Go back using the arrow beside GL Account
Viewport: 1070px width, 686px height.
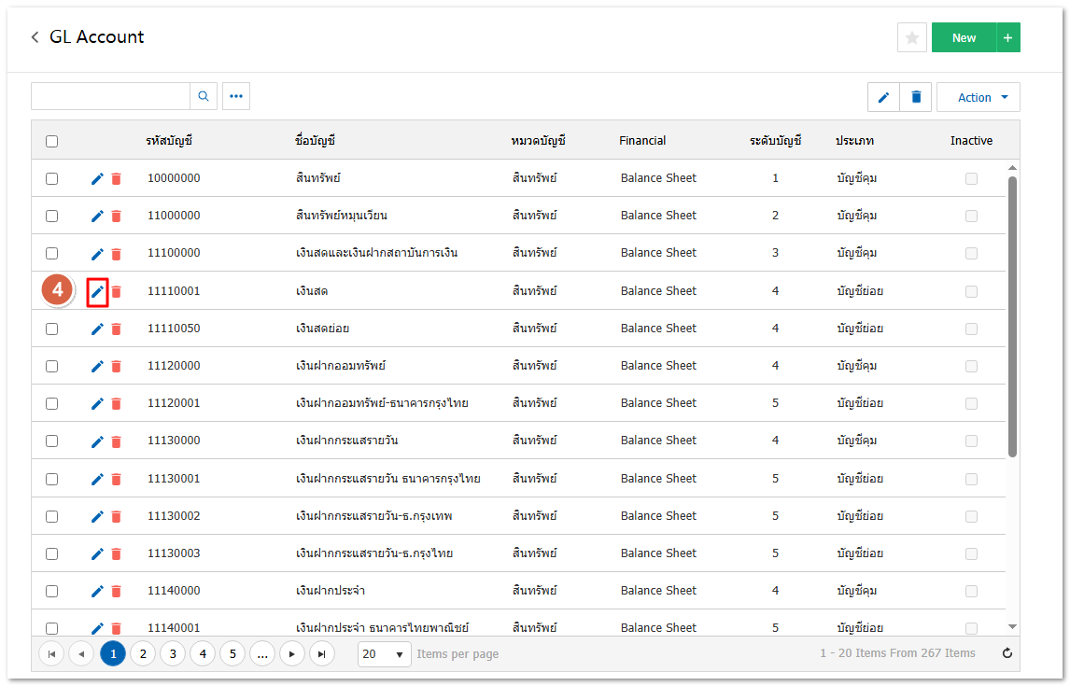tap(35, 37)
